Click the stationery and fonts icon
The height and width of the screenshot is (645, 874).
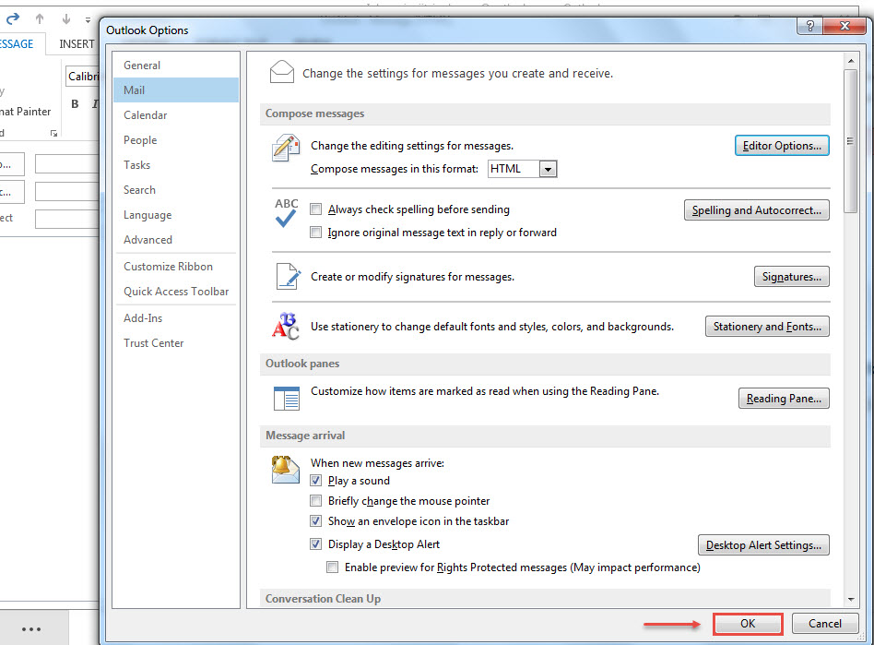click(x=286, y=326)
